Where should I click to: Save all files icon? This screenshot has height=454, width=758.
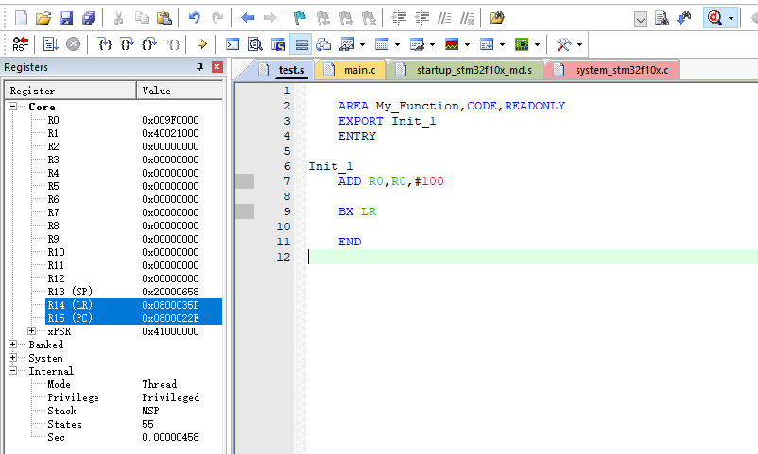click(x=89, y=18)
